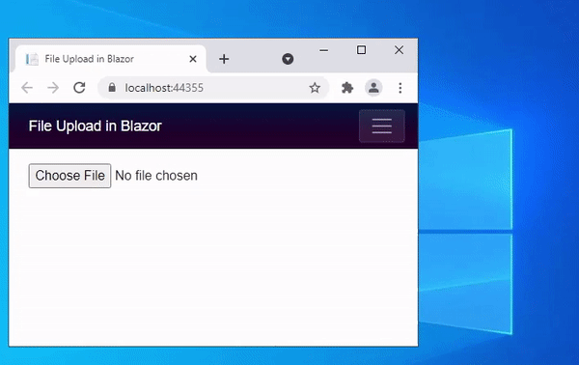The image size is (579, 365).
Task: Reload the page with the refresh icon
Action: coord(79,88)
